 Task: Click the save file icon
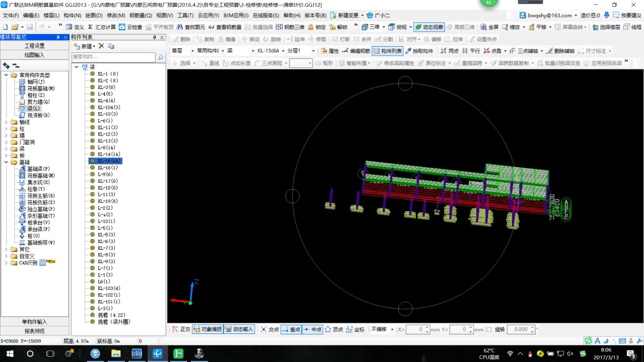[30, 27]
